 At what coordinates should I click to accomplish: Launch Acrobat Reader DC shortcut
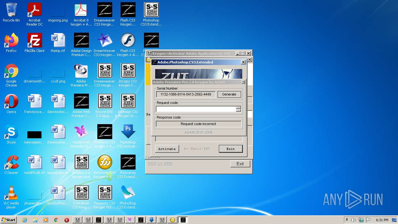[x=35, y=14]
